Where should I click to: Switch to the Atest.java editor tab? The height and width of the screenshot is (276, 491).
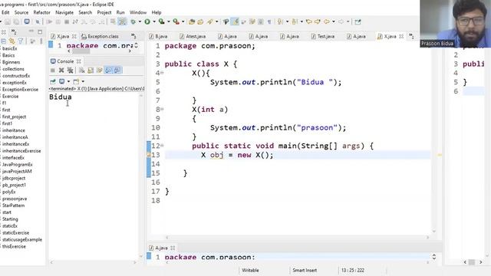point(193,37)
